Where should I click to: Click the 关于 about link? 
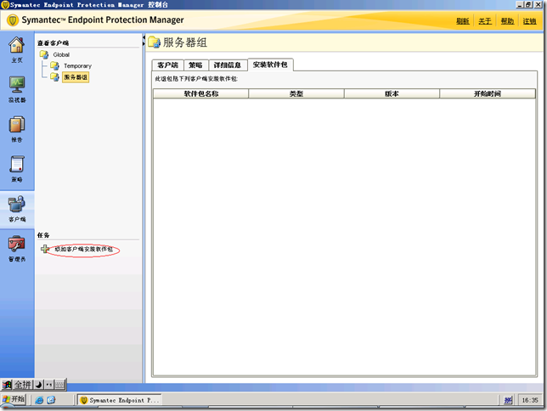pyautogui.click(x=485, y=21)
